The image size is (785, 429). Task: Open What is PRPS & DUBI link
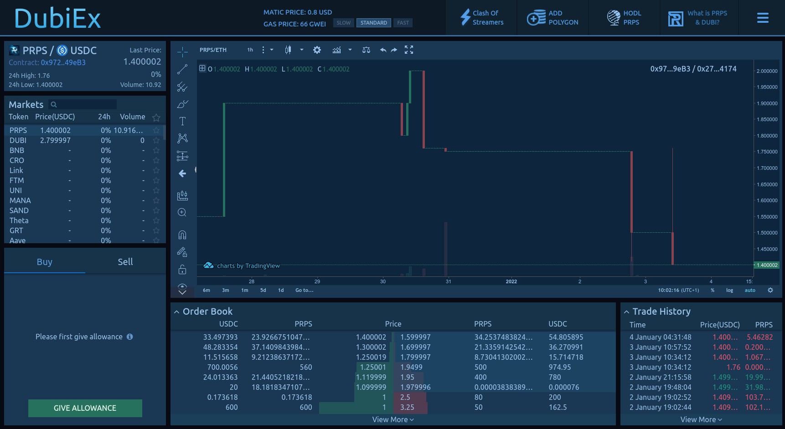(697, 18)
